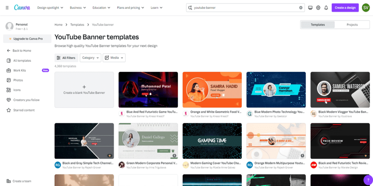Select Templates in the breadcrumb
Image resolution: width=373 pixels, height=186 pixels.
click(77, 25)
